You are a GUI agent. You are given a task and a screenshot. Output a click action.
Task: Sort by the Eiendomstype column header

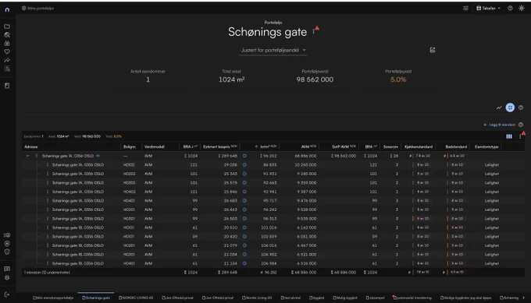point(486,146)
